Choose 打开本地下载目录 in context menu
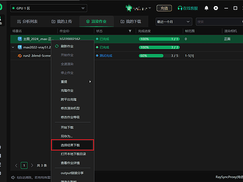Viewport: 243px width, 182px height. pyautogui.click(x=72, y=154)
